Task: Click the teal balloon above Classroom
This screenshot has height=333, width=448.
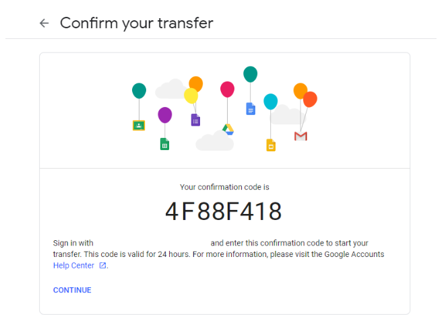Action: tap(139, 90)
